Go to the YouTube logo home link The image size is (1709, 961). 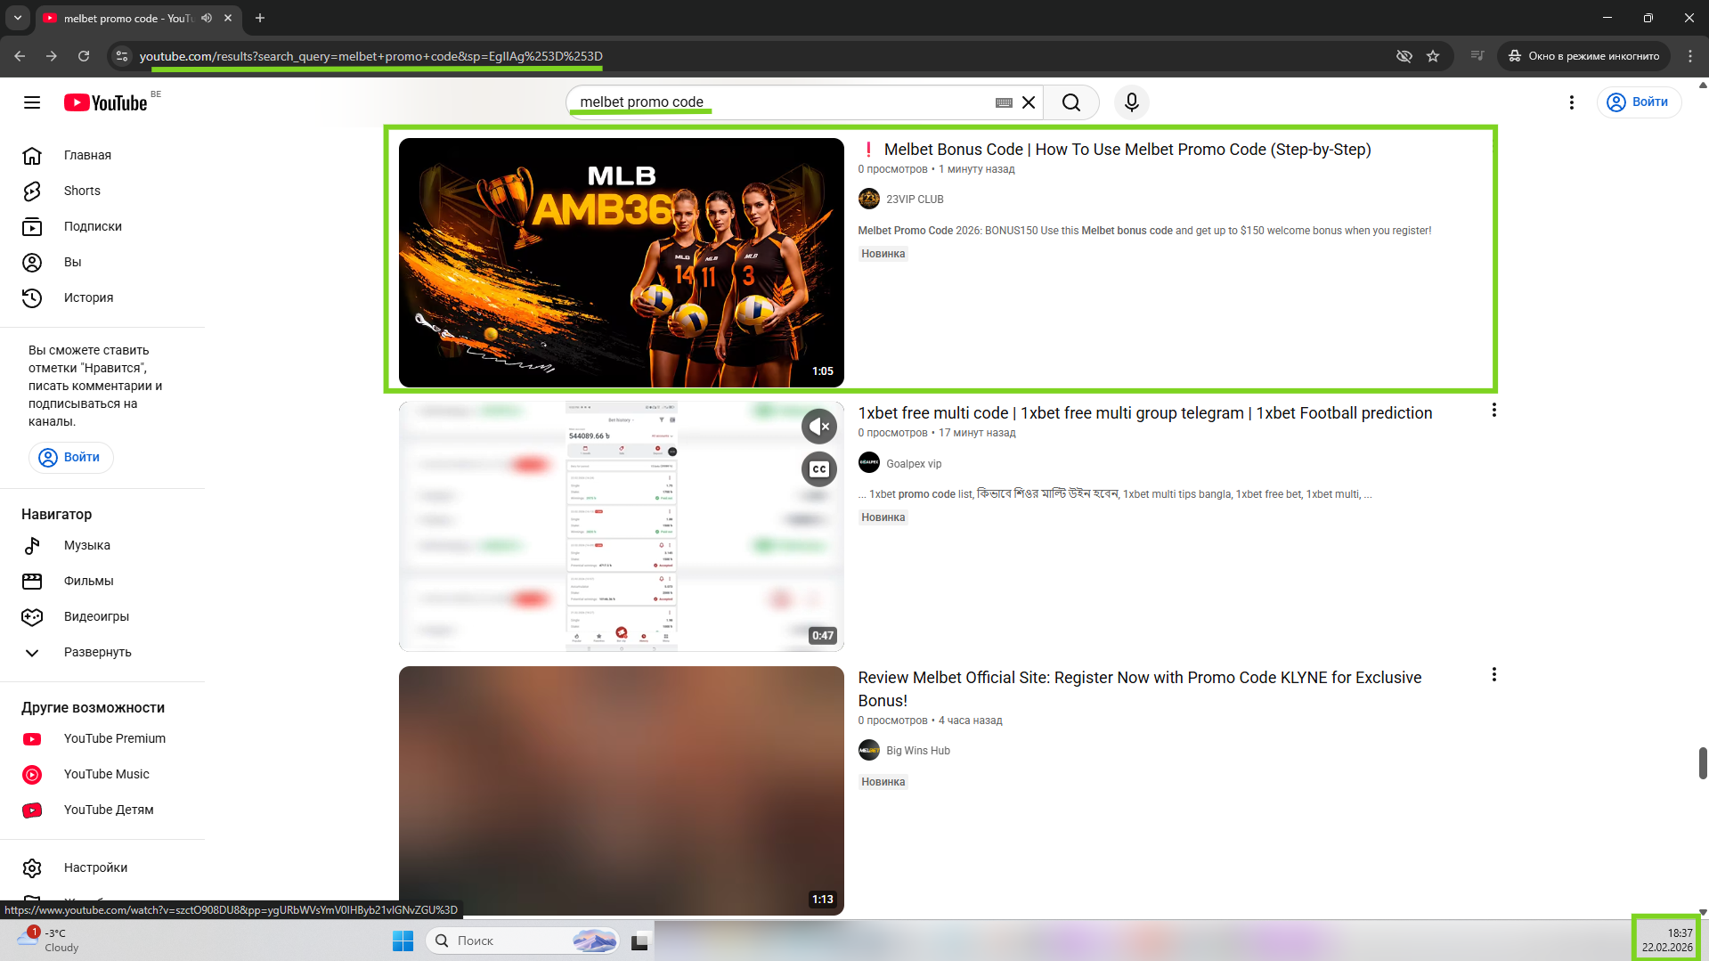pyautogui.click(x=106, y=102)
